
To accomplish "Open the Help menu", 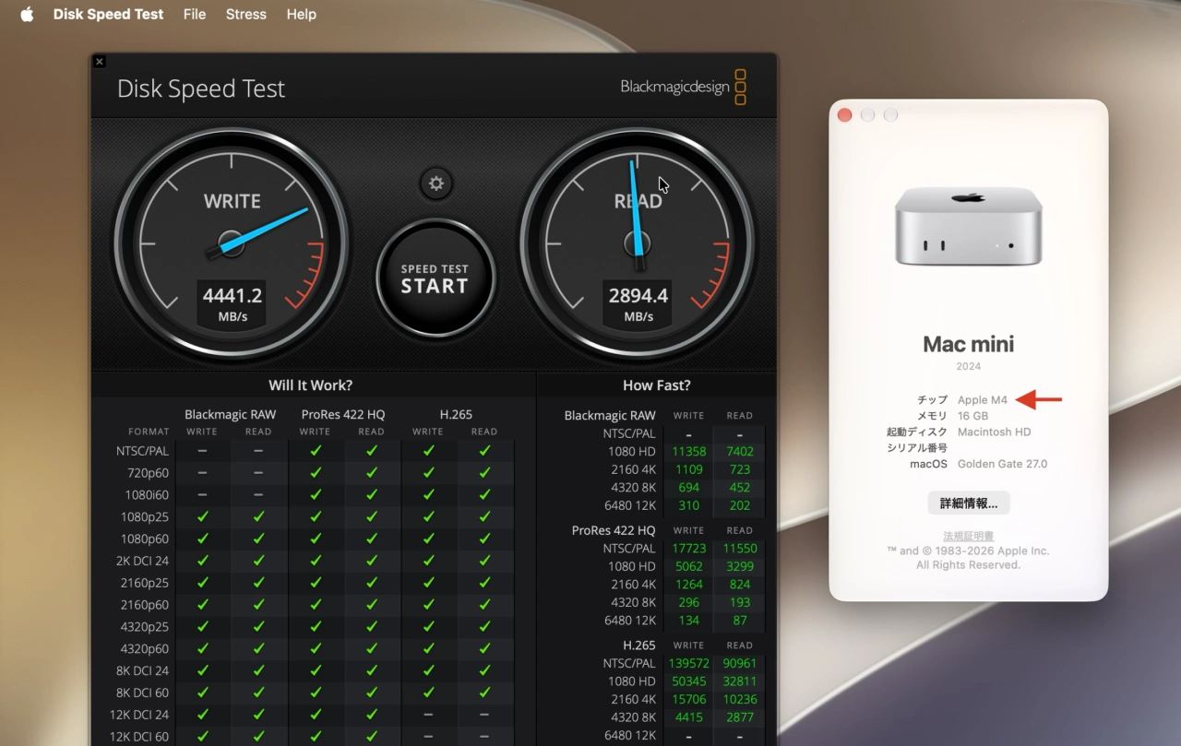I will 302,15.
